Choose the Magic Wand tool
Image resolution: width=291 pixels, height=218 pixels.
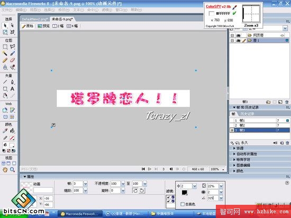[5, 53]
